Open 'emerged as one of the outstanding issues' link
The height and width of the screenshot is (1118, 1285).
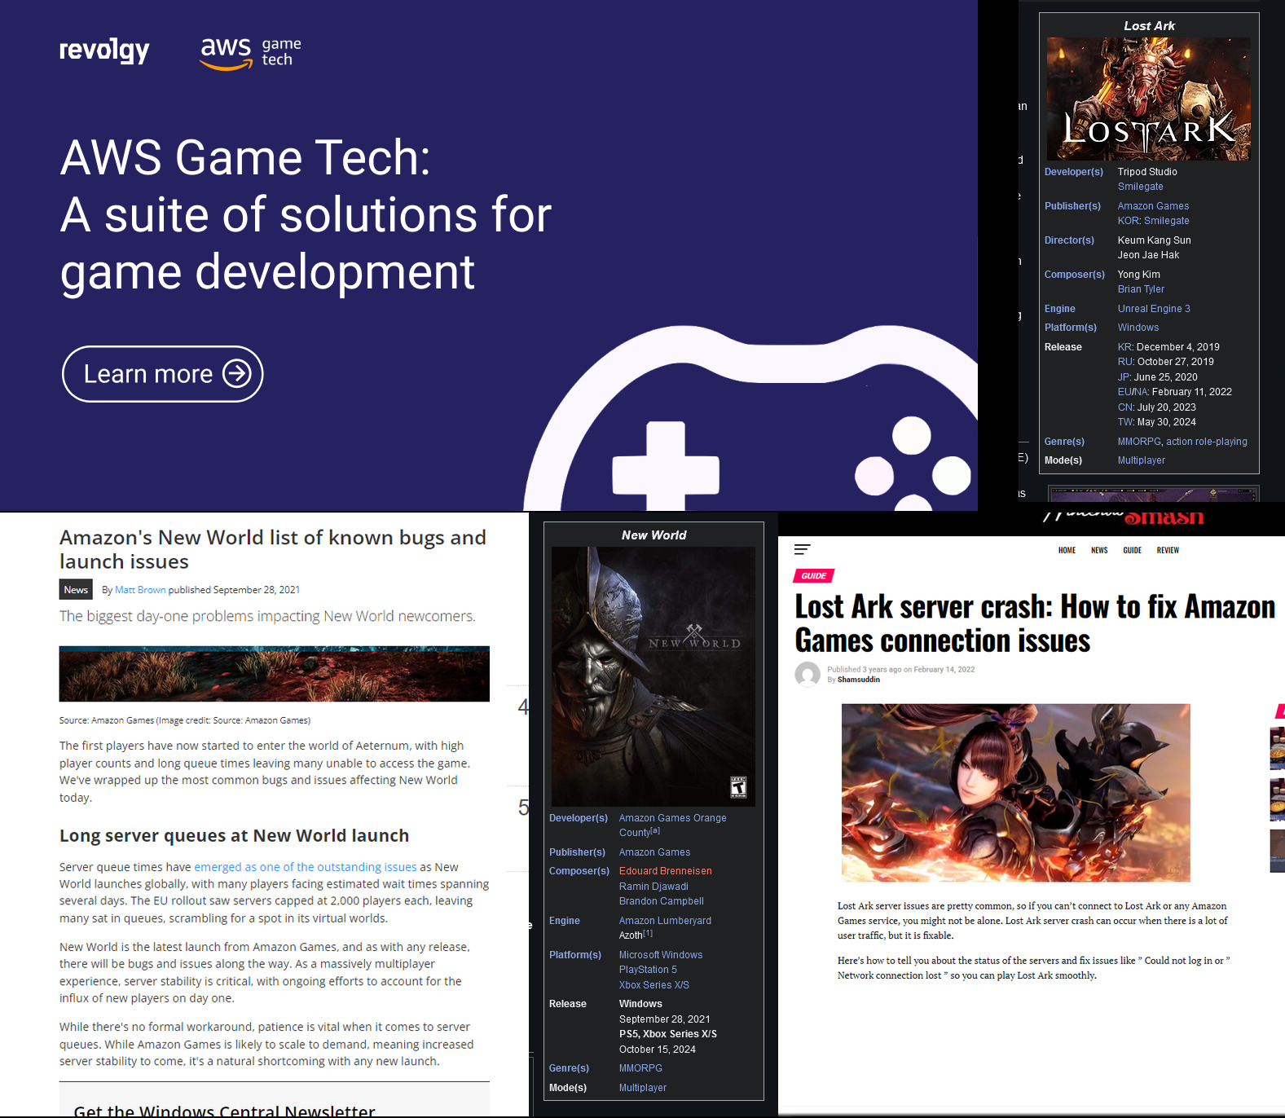click(306, 867)
